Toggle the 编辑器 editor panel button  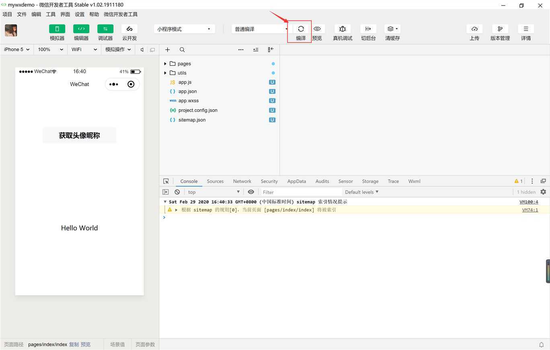pos(81,29)
